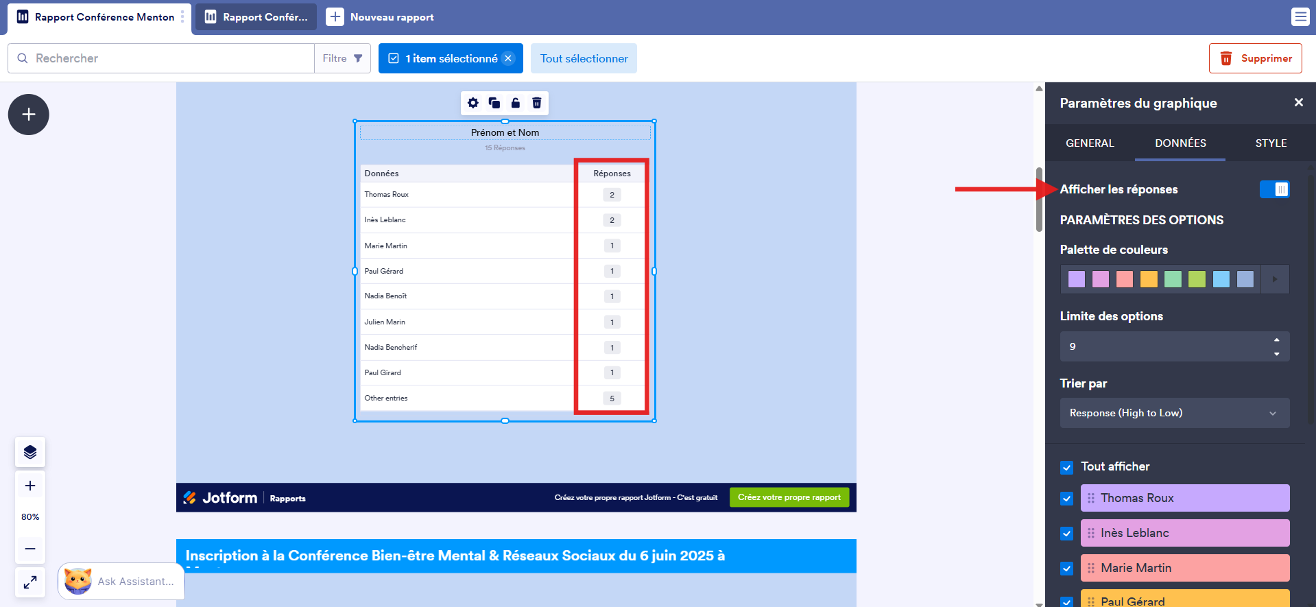Delete chart via floating toolbar trash icon

tap(537, 103)
